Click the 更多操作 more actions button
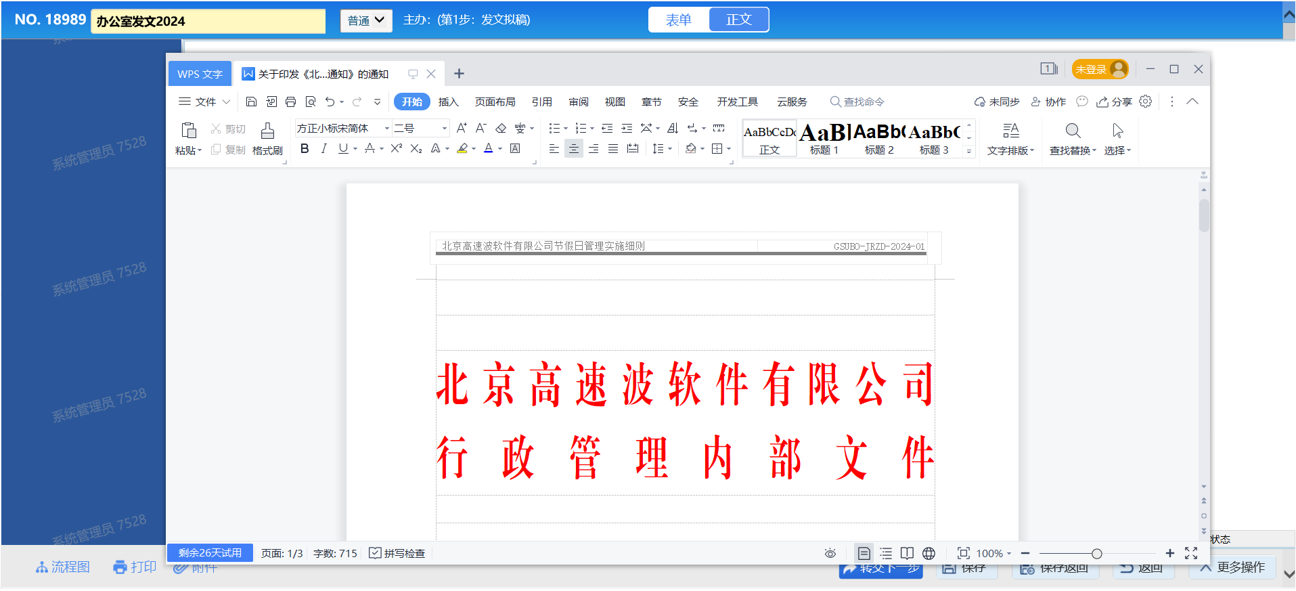1296x591 pixels. point(1232,567)
